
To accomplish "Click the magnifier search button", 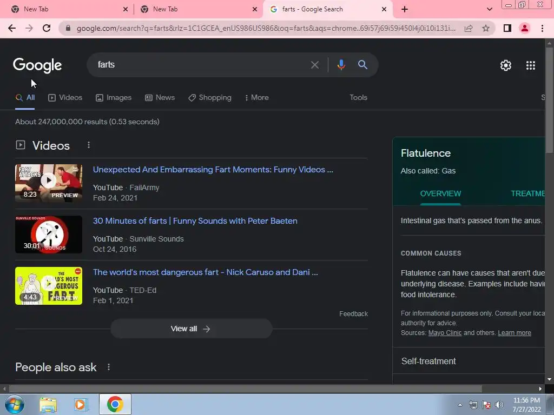I will 362,65.
